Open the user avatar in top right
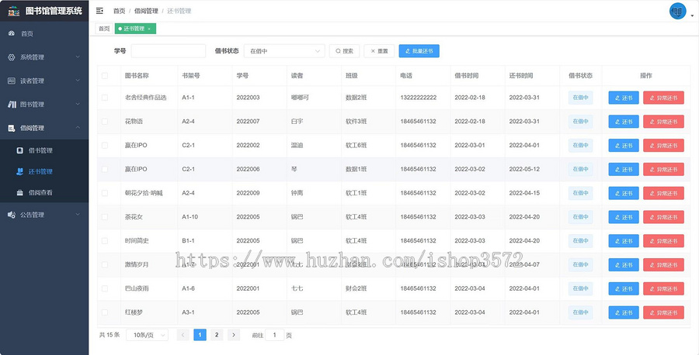Viewport: 699px width, 355px height. pyautogui.click(x=677, y=11)
